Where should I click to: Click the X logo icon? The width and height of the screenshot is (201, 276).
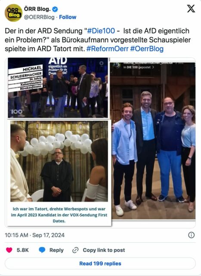191,9
